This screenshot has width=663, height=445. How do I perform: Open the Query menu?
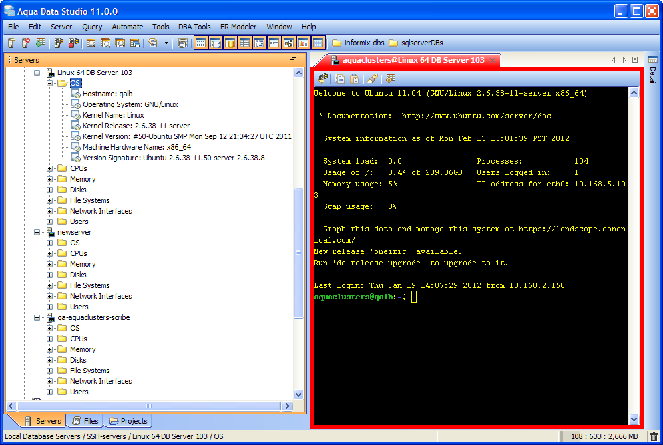click(92, 27)
